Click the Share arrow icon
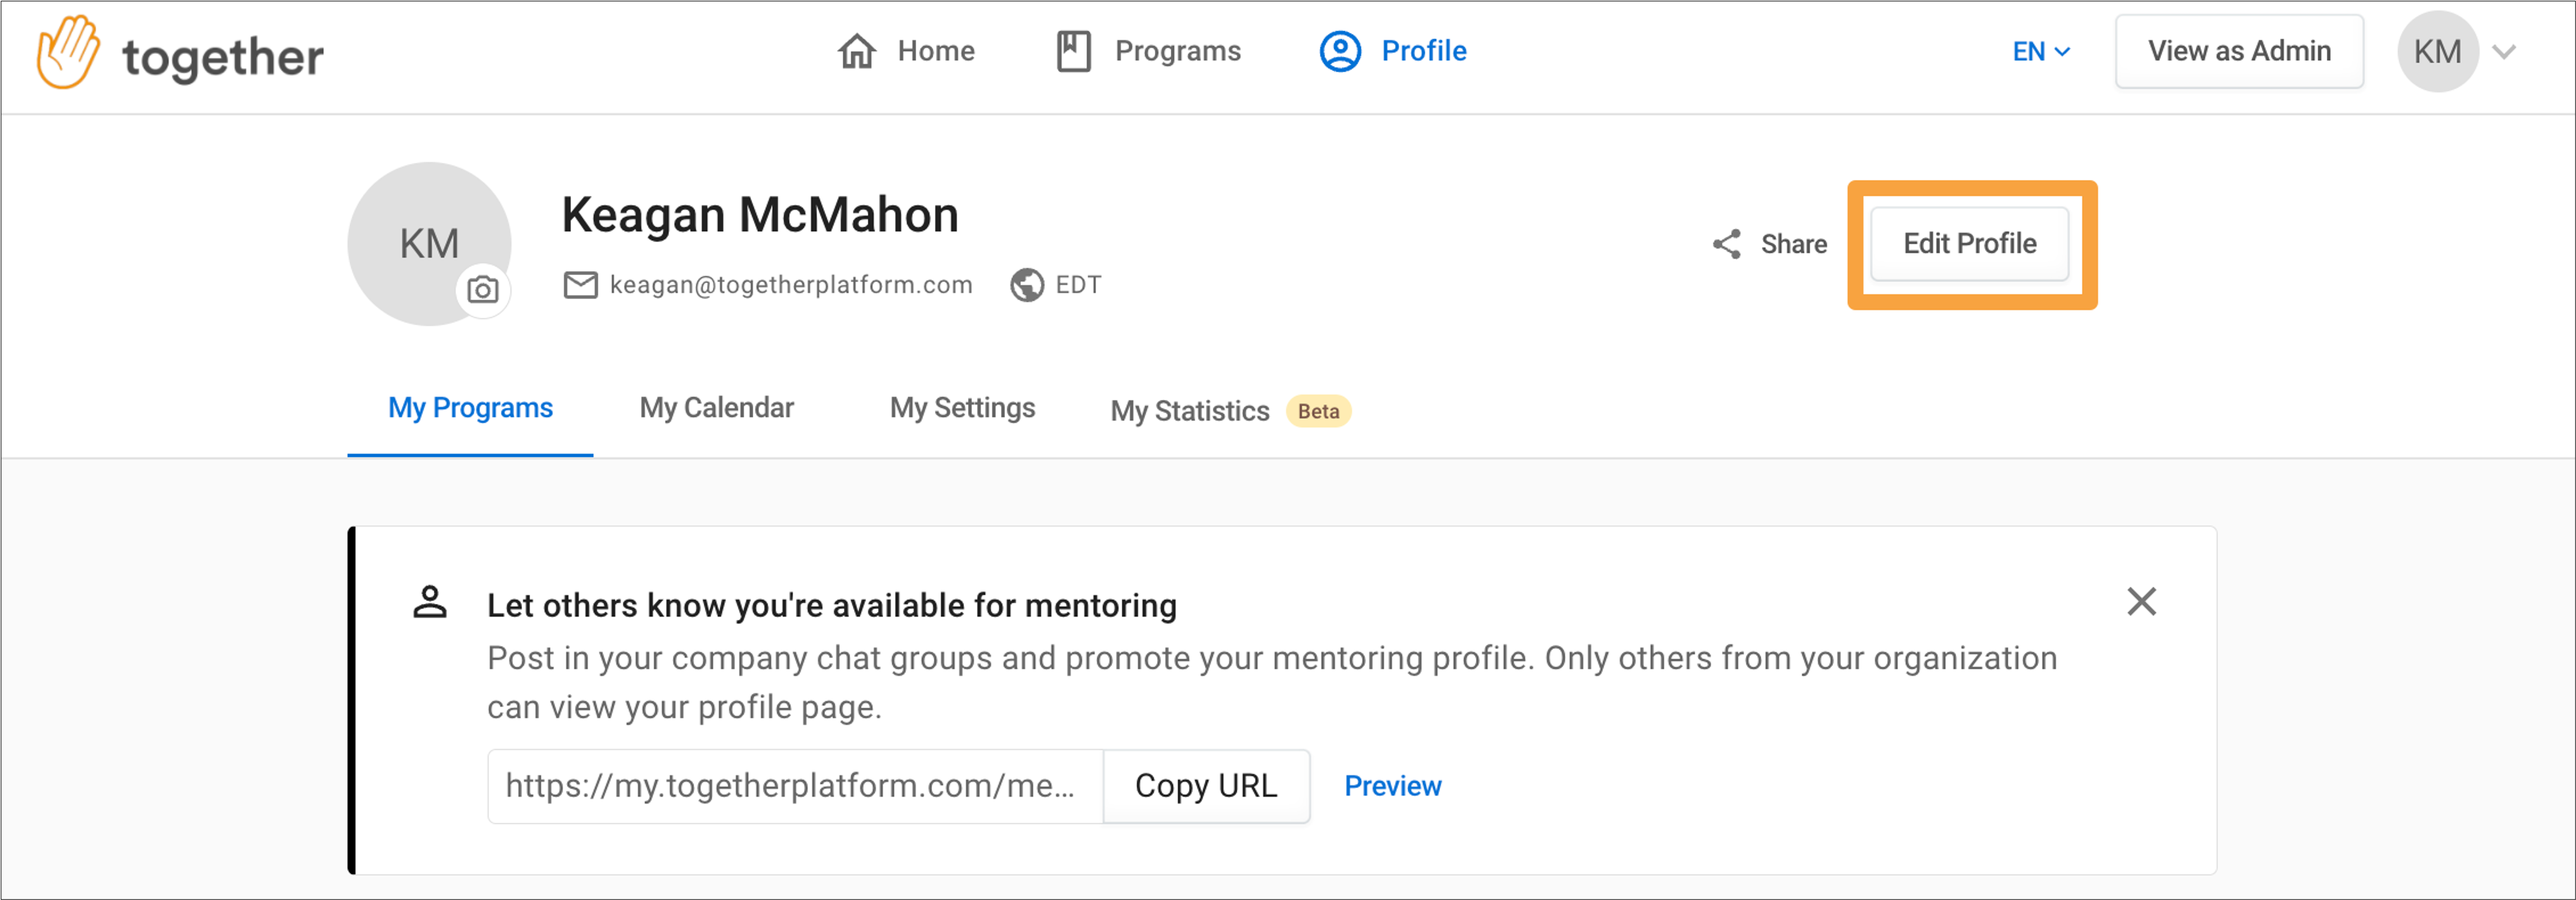 point(1727,244)
